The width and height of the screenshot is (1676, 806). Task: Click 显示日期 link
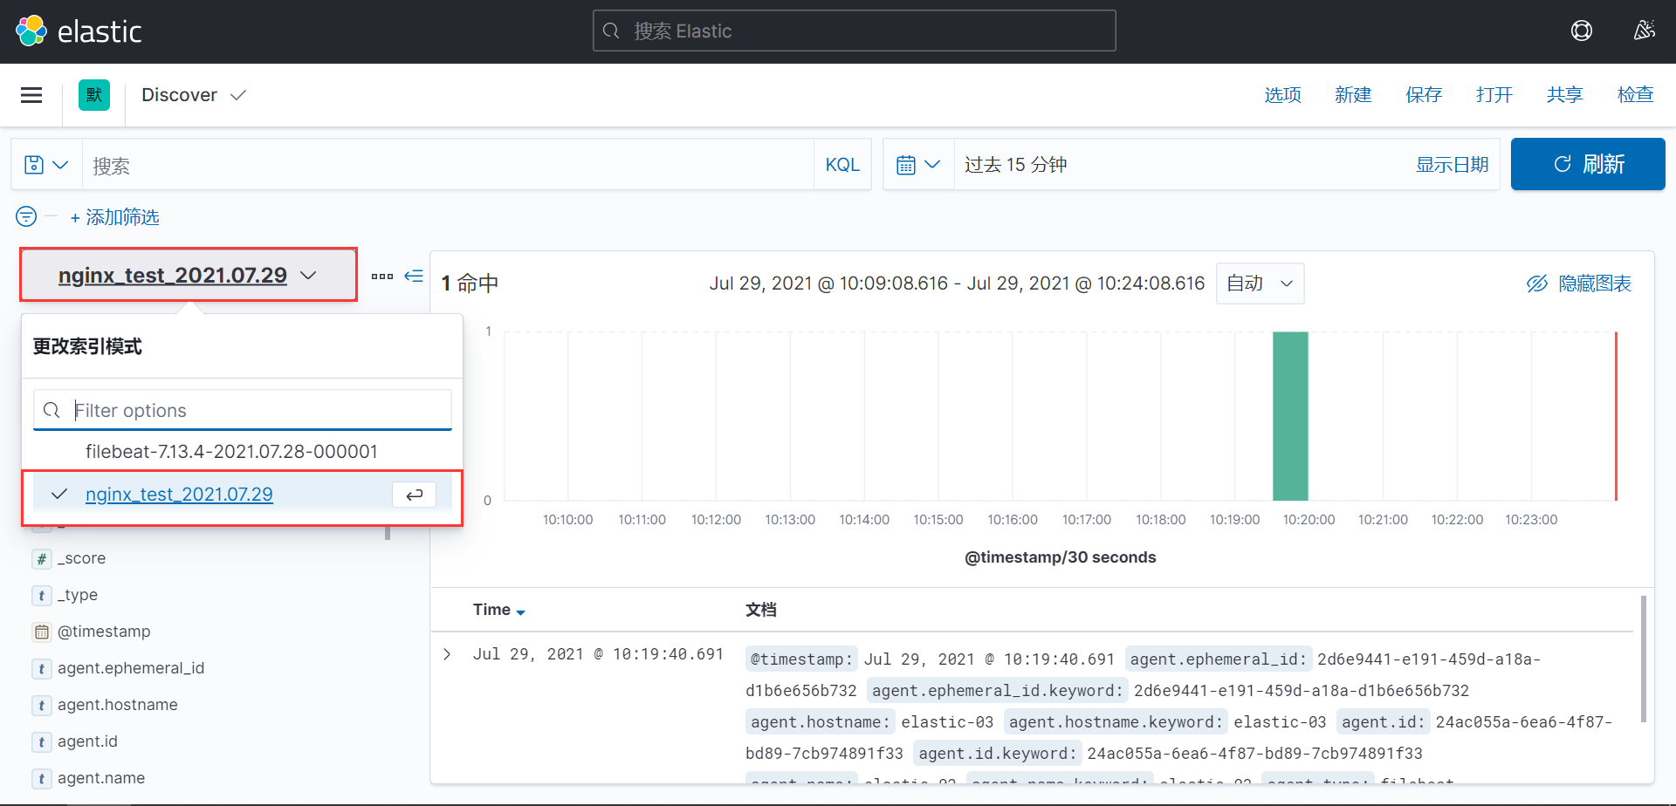pyautogui.click(x=1452, y=165)
